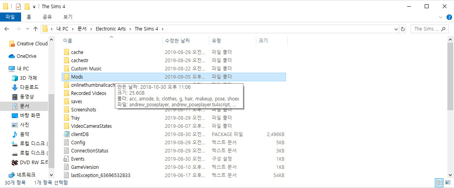454x188 pixels.
Task: Click the Config text file icon
Action: click(66, 143)
